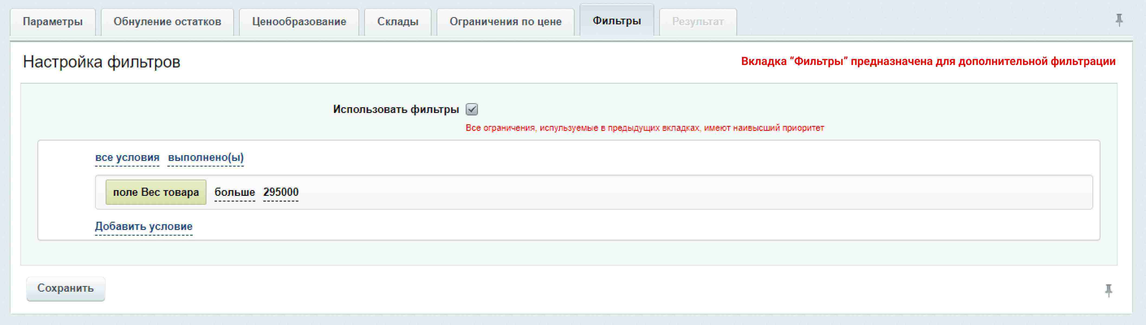1146x325 pixels.
Task: Click the Сохранить button
Action: (x=66, y=288)
